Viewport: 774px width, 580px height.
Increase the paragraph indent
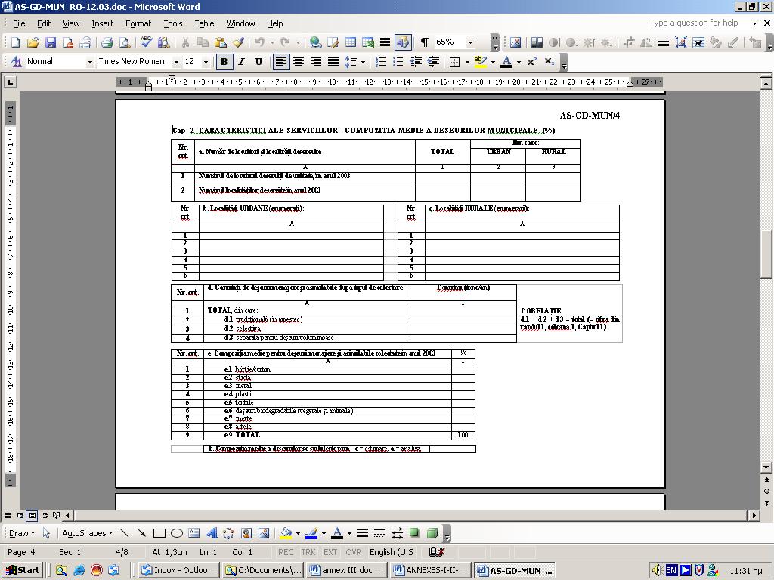[433, 62]
